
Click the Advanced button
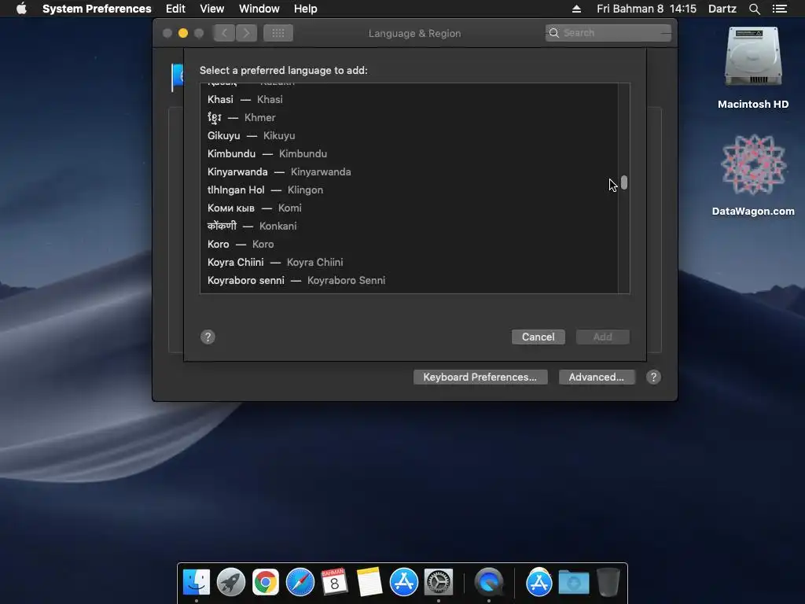click(x=597, y=377)
